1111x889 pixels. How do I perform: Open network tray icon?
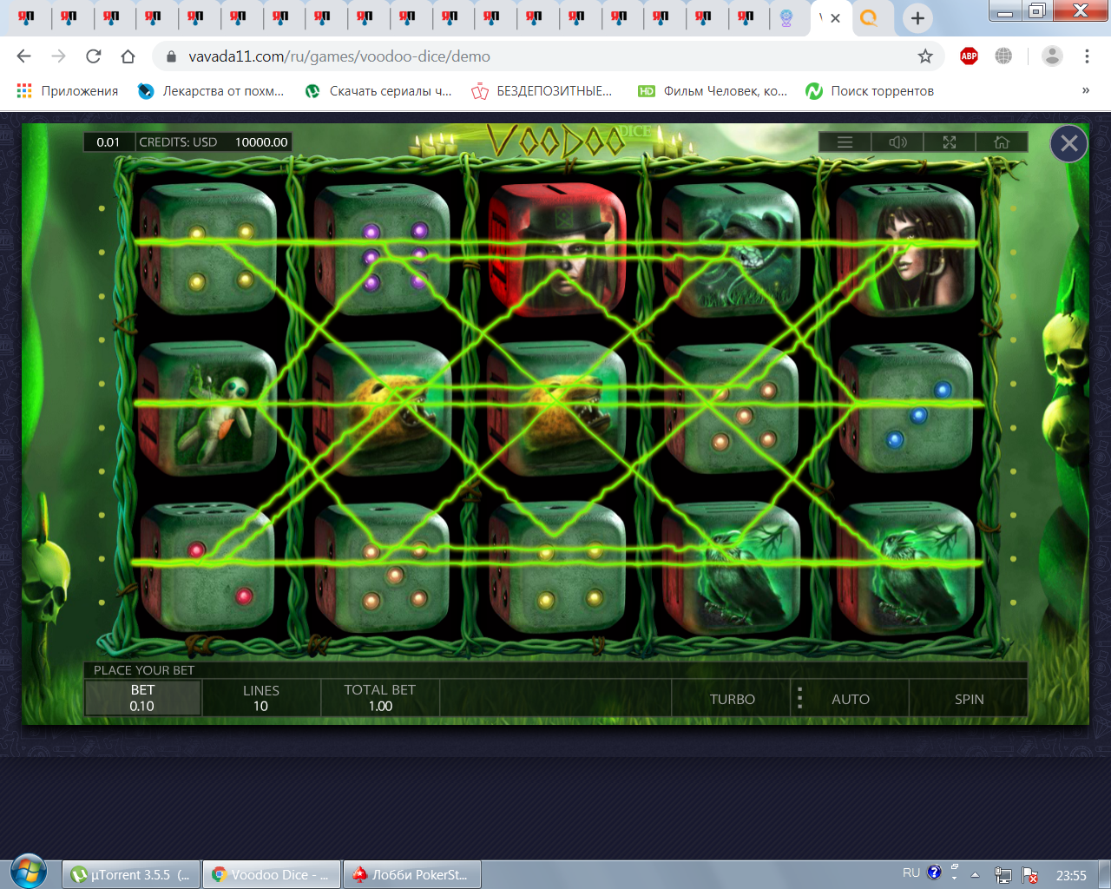(x=1003, y=875)
